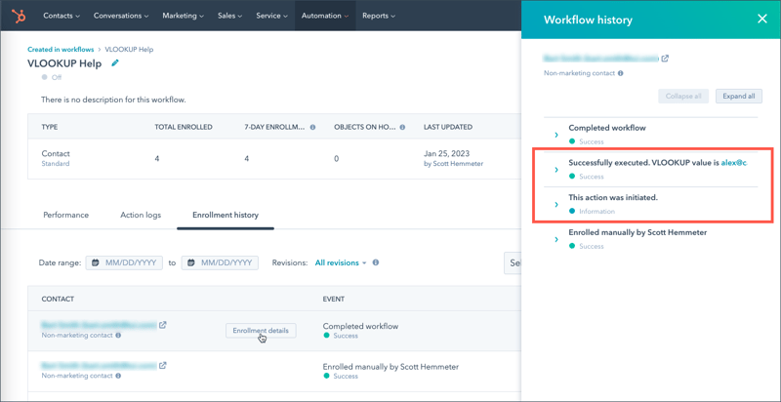This screenshot has height=402, width=781.
Task: Click the start date range field
Action: [x=124, y=262]
